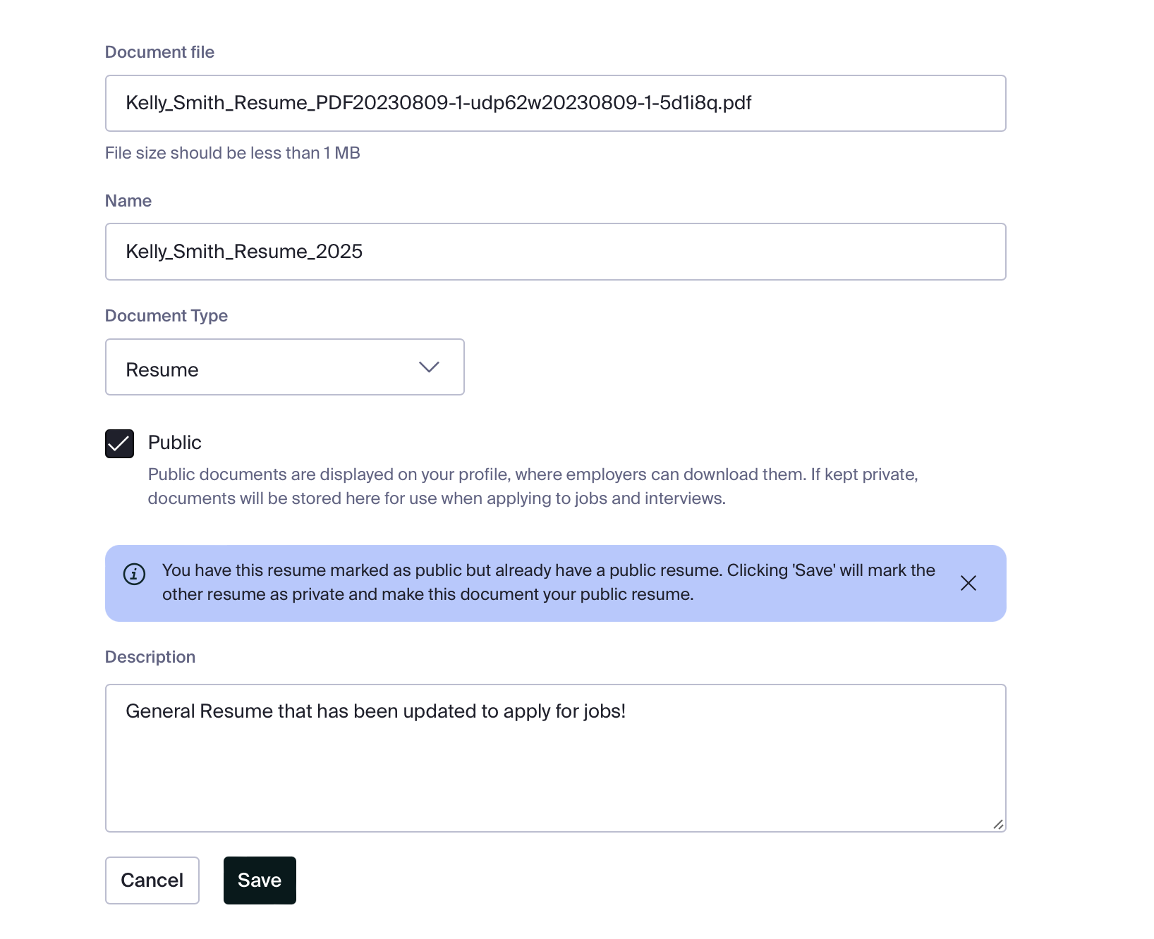Uncheck the Public checkbox
Viewport: 1154px width, 939px height.
pos(119,443)
